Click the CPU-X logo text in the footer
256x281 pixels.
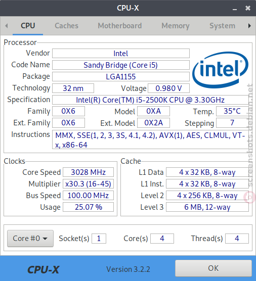point(44,269)
